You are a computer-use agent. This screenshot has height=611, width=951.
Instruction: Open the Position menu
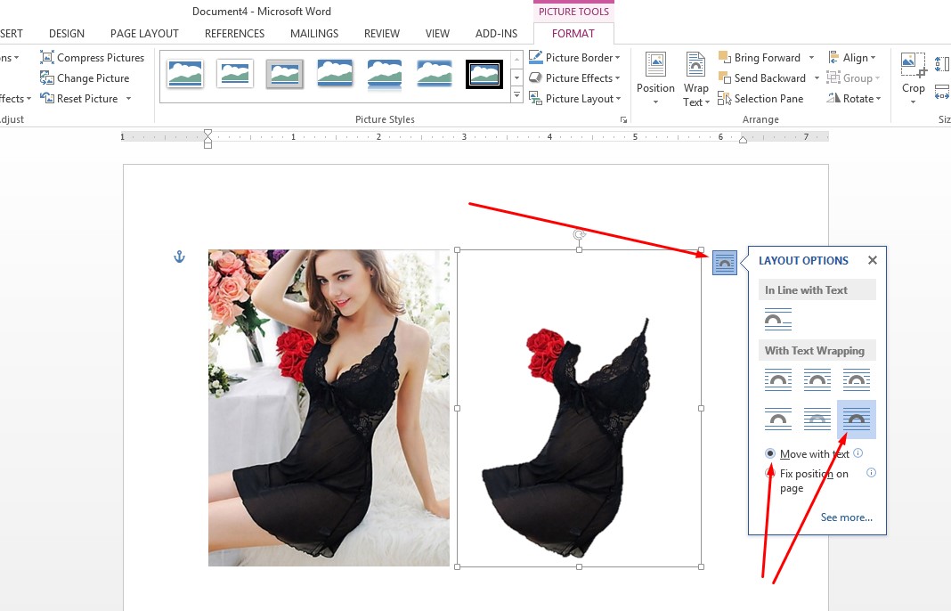tap(655, 79)
